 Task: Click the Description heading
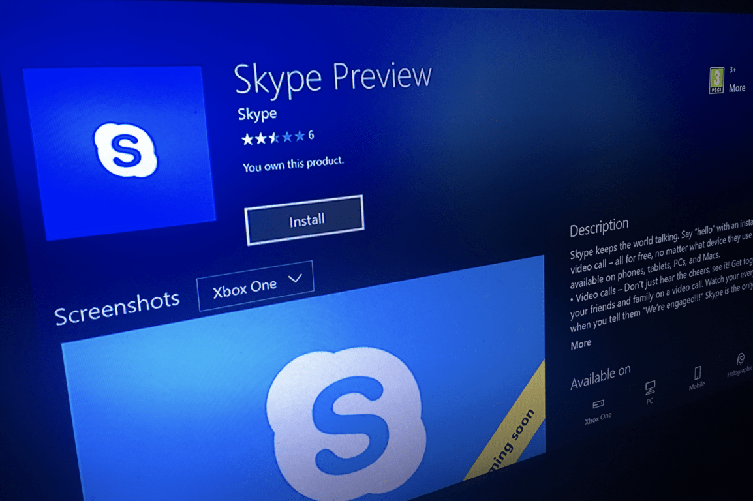point(599,227)
